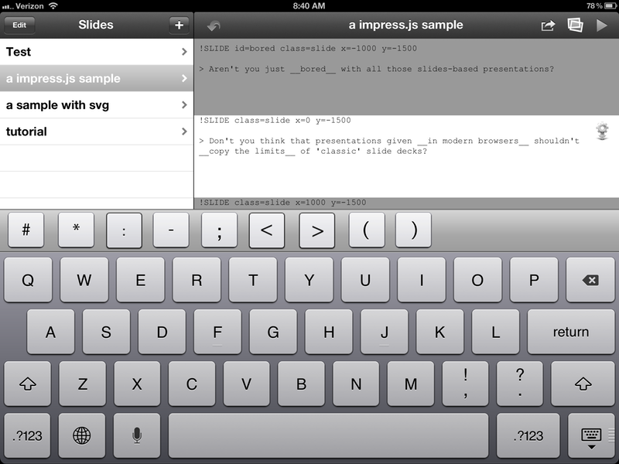Open the Test presentation
The image size is (619, 464).
(97, 52)
